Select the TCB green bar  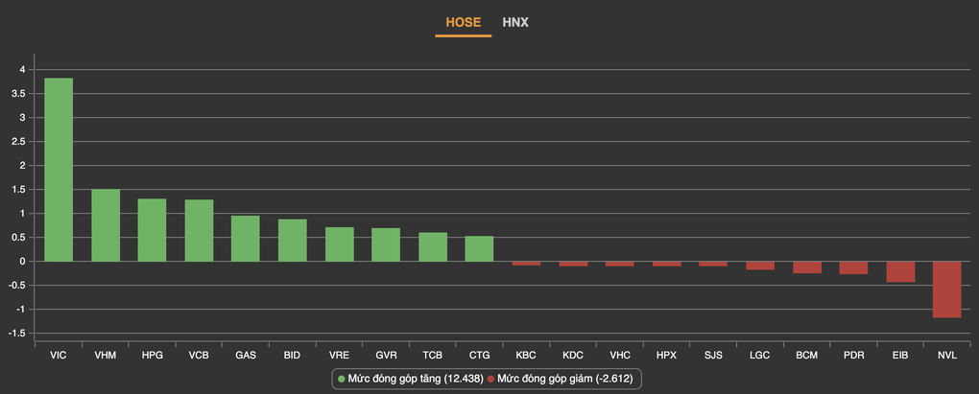click(433, 247)
